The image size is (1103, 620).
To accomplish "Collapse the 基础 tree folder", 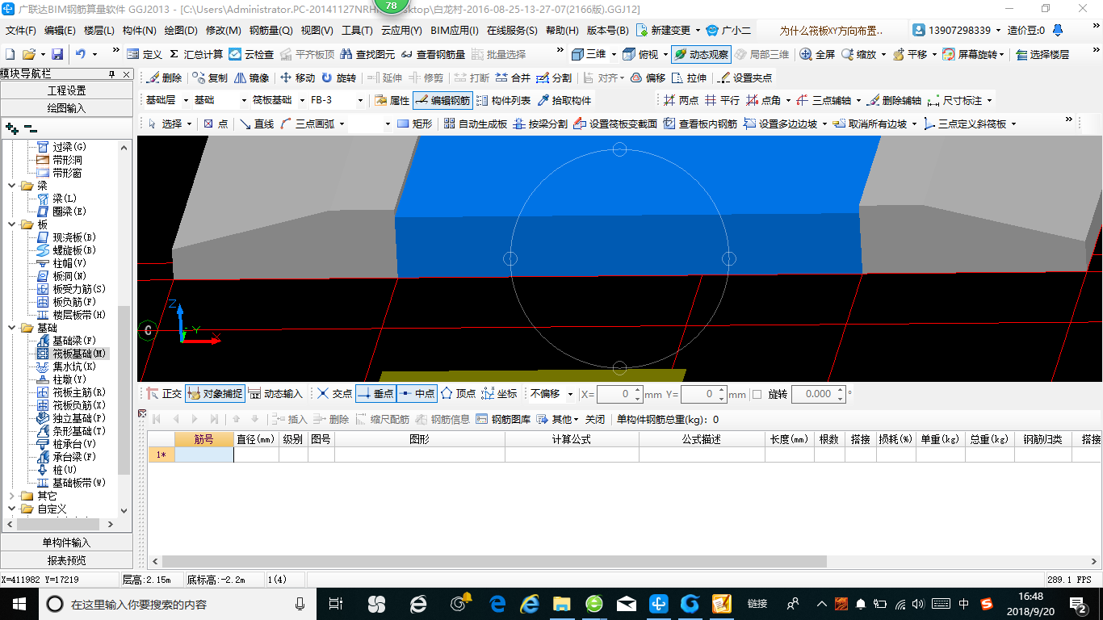I will point(12,328).
